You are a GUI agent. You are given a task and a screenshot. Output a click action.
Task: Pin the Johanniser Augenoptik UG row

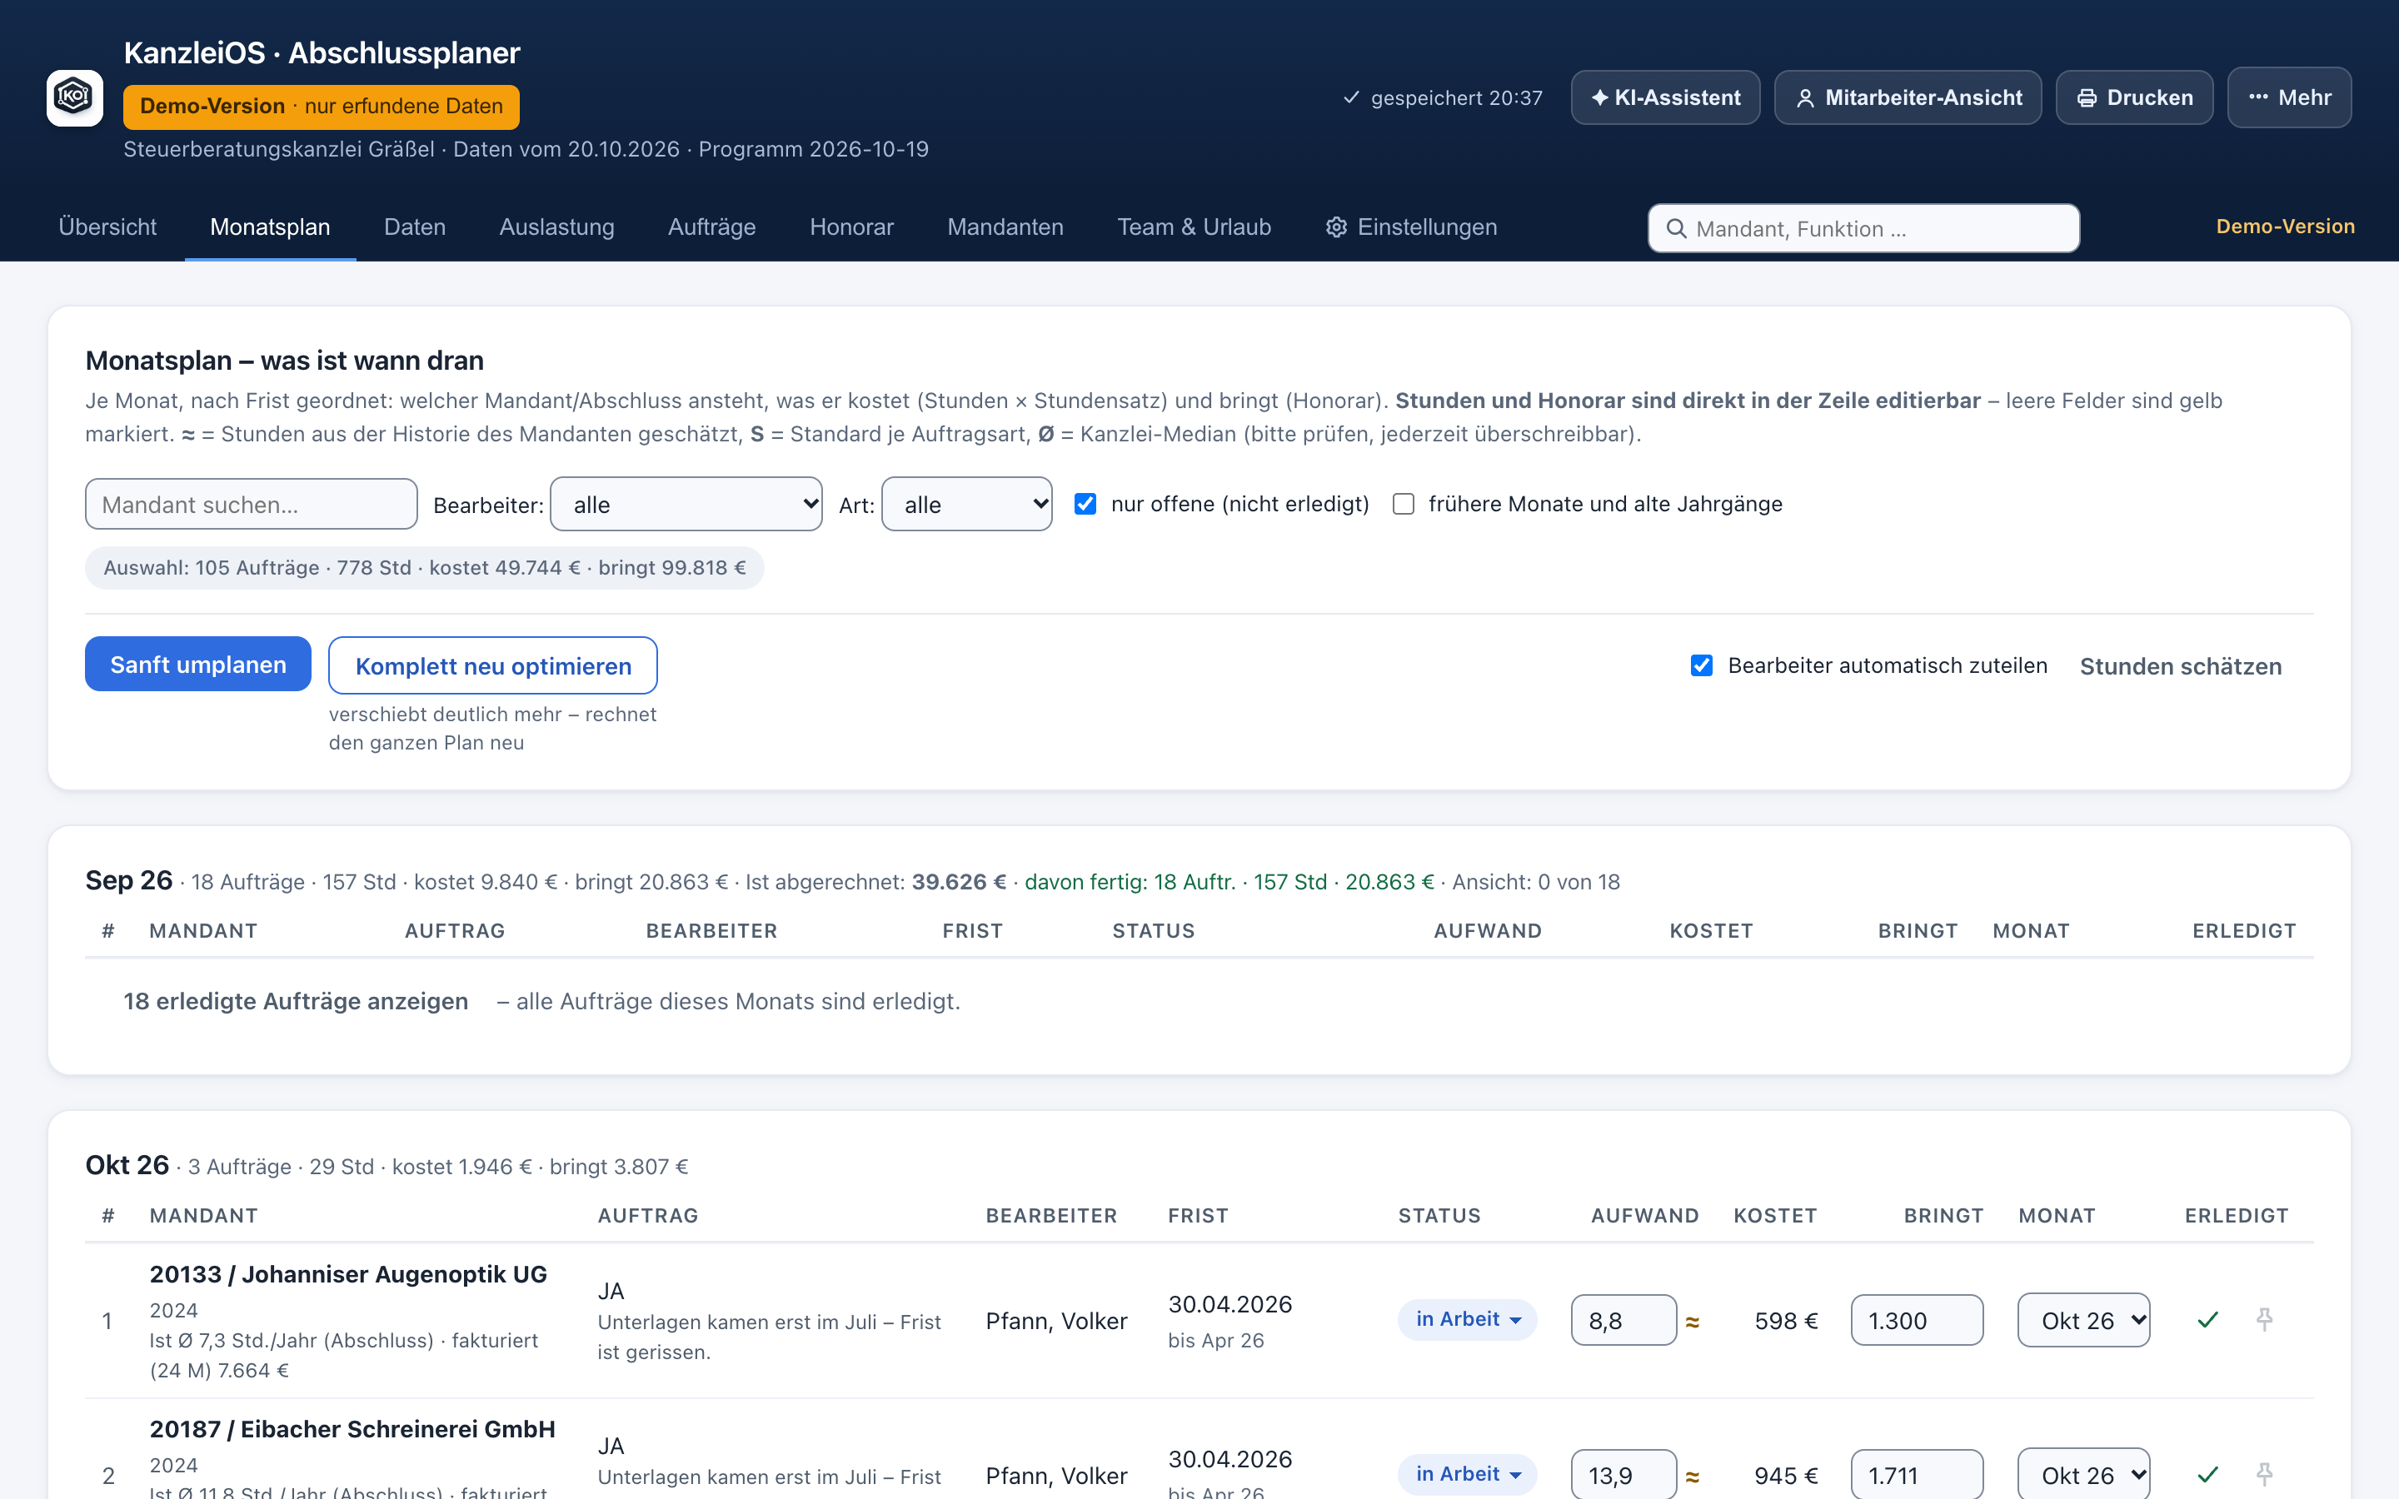(x=2264, y=1320)
